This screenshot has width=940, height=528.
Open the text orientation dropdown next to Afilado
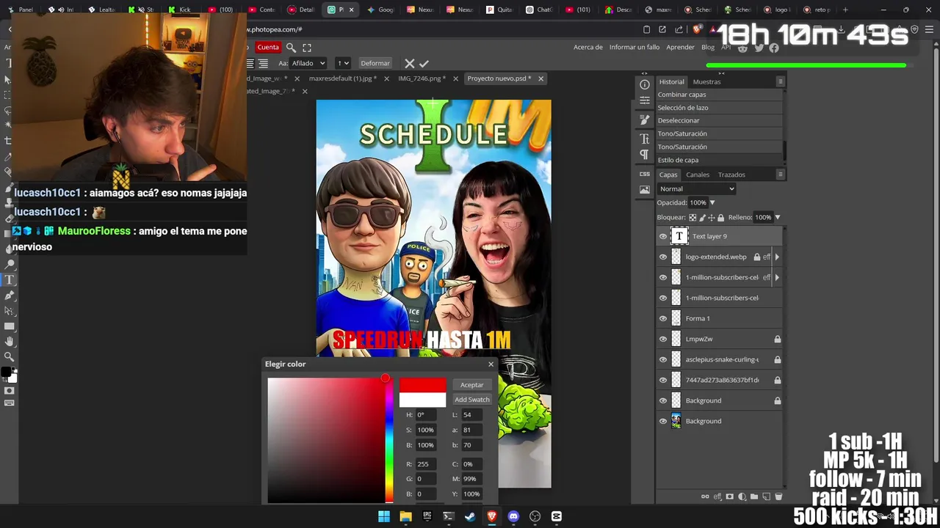click(343, 63)
